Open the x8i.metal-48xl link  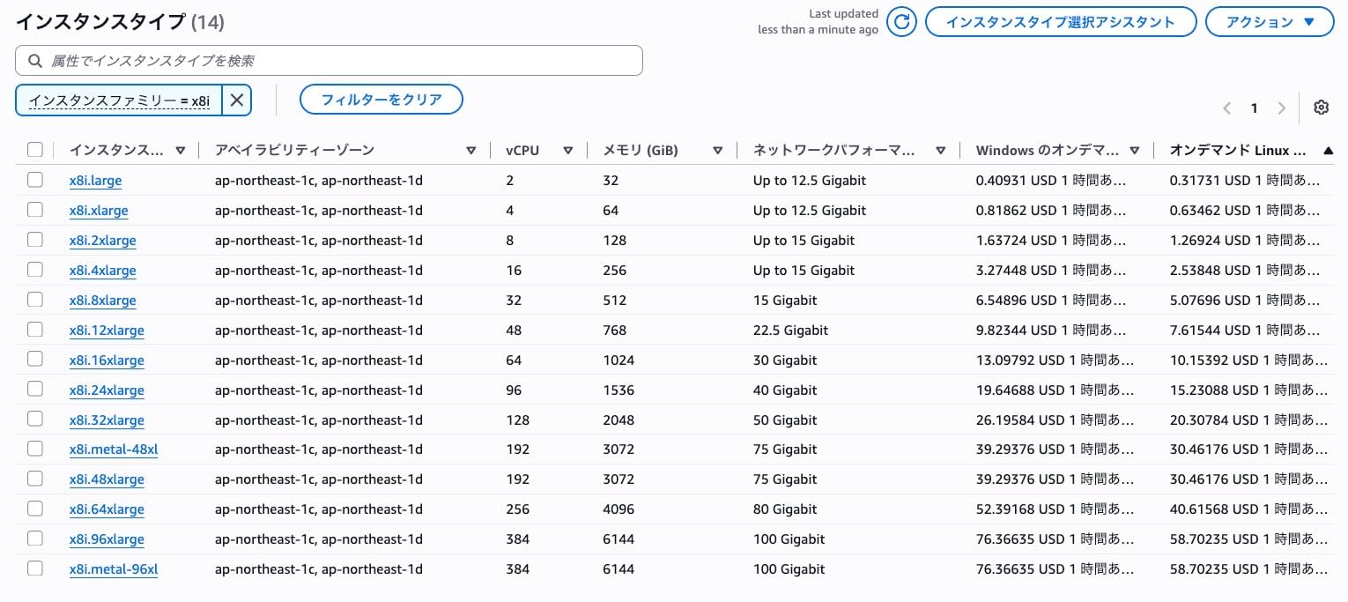click(114, 450)
